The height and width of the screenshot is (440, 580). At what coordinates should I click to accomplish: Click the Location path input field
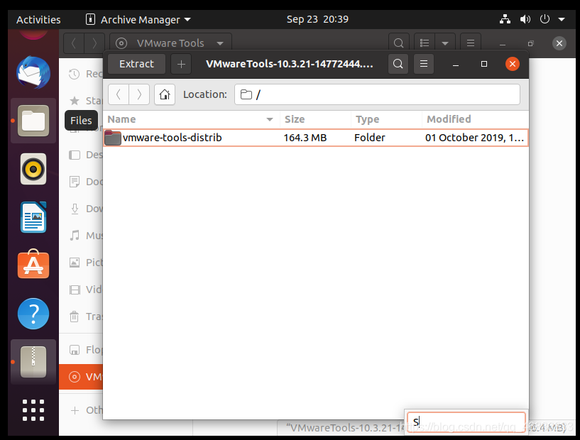[377, 94]
